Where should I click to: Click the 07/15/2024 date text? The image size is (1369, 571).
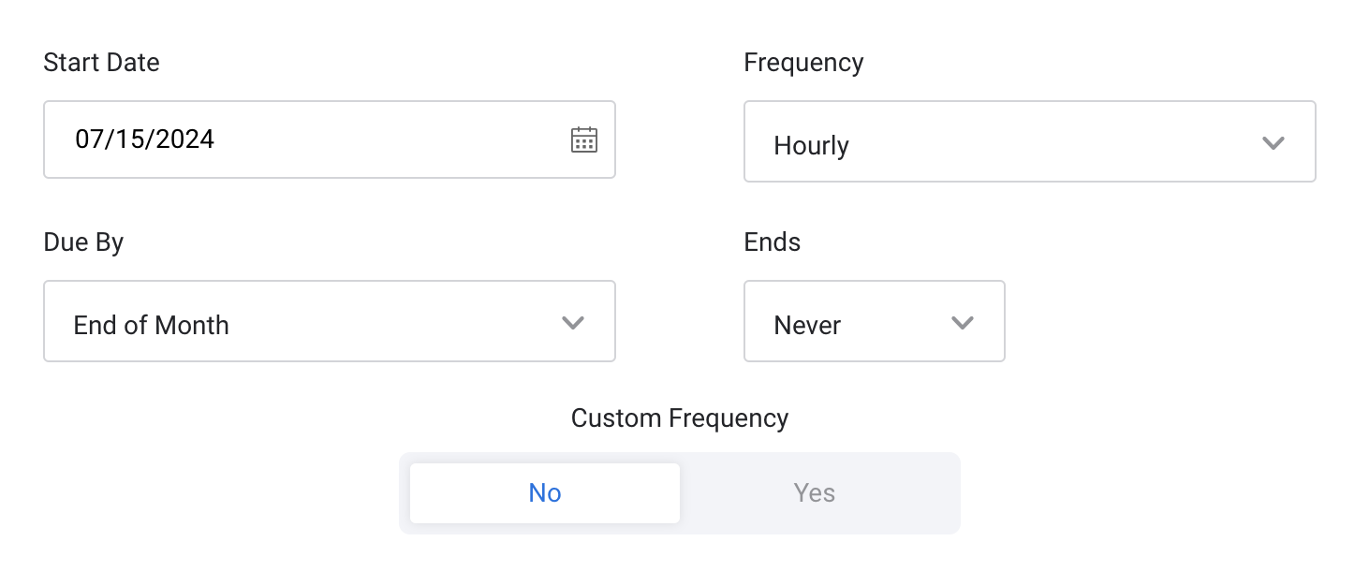[145, 139]
